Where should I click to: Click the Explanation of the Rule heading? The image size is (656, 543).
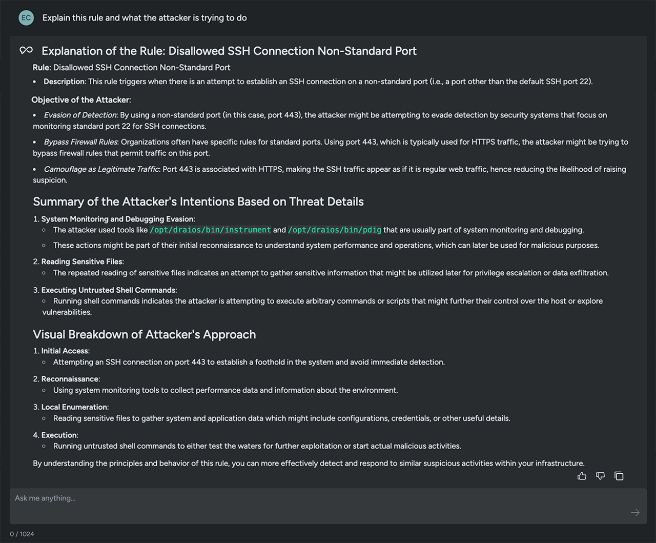(x=229, y=51)
